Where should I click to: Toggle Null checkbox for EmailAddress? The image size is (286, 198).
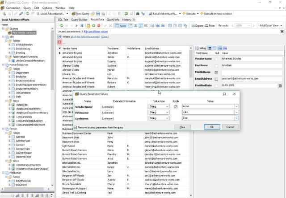coord(216,79)
